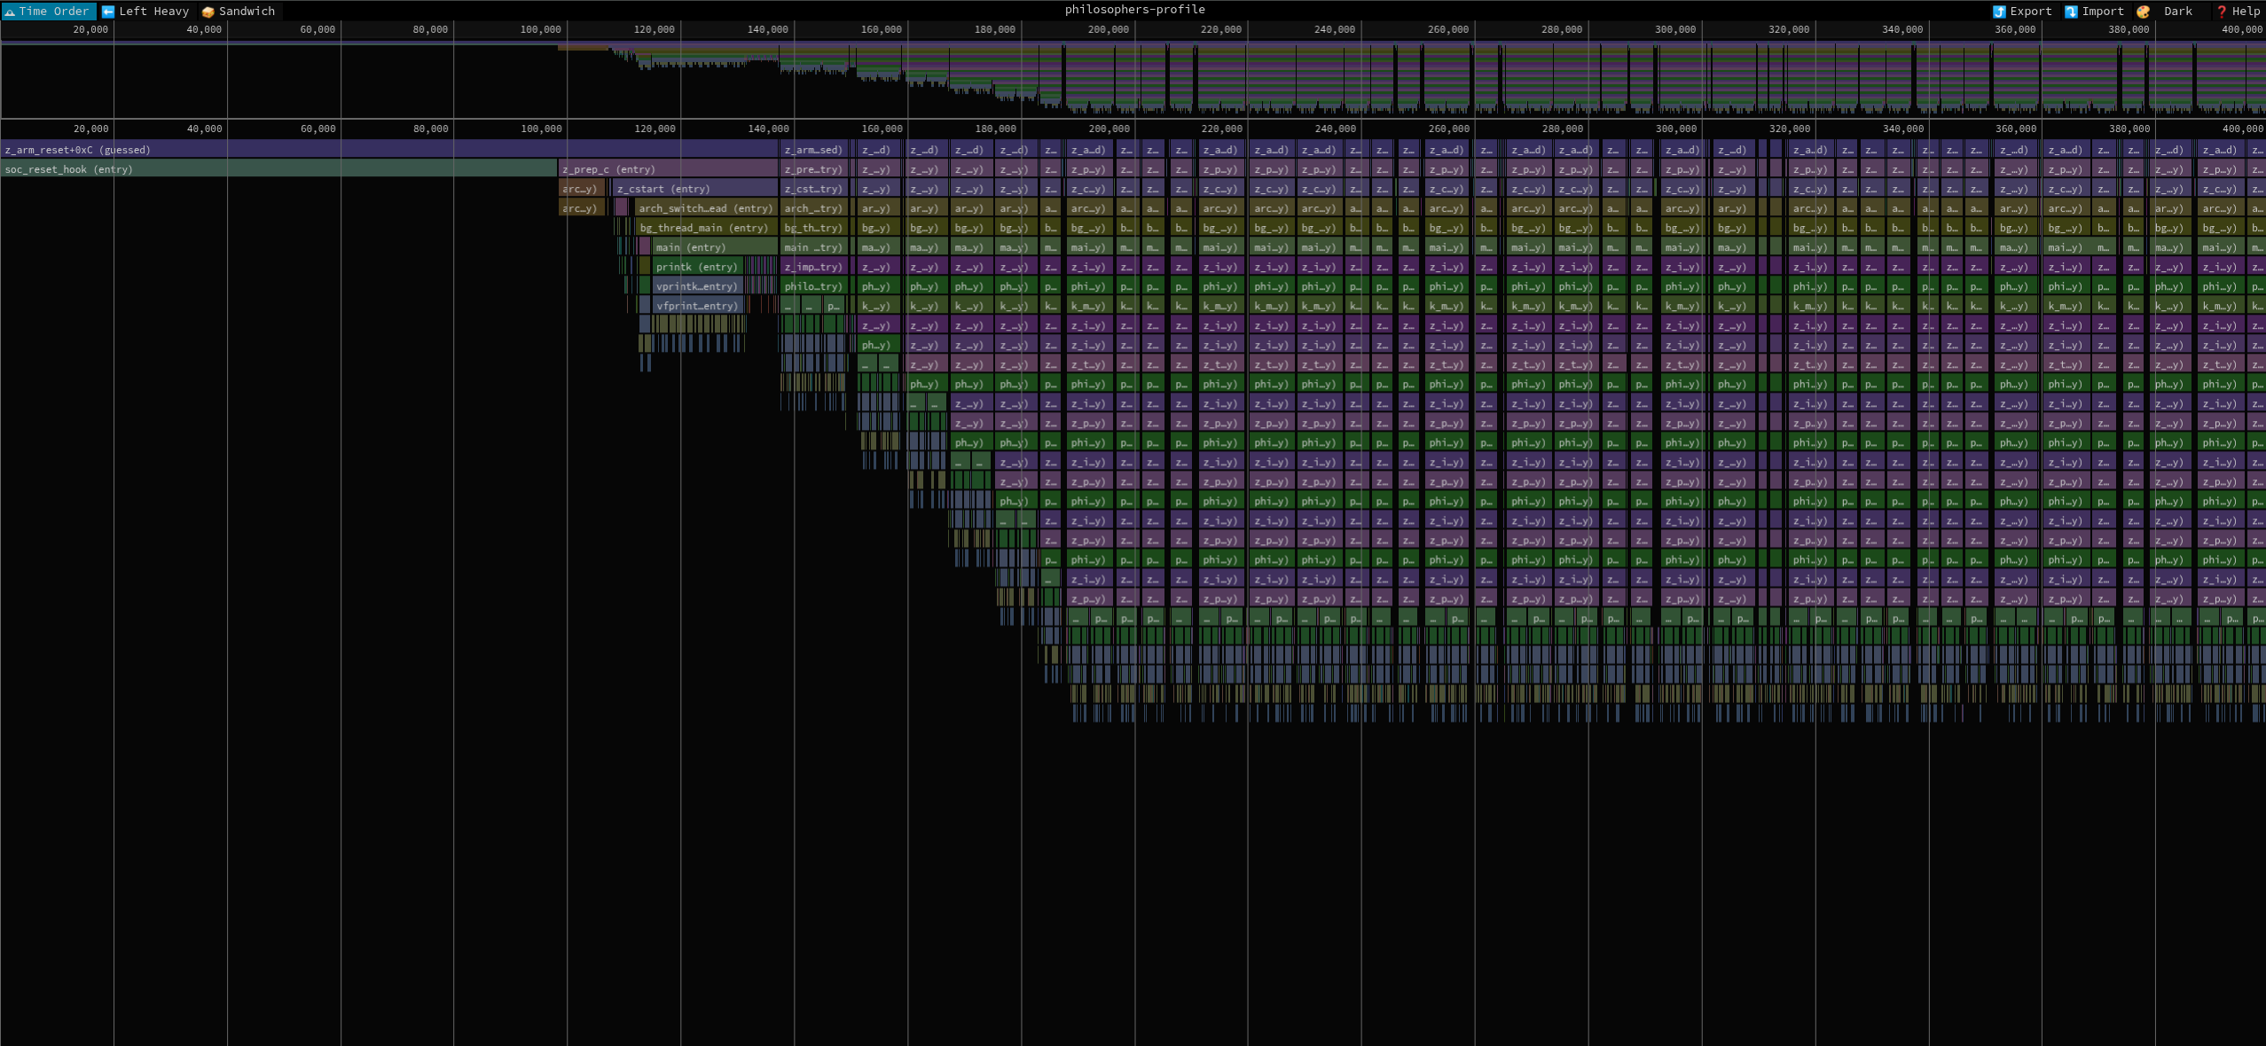Select the soc_reset_hook (entry) frame

[x=278, y=169]
